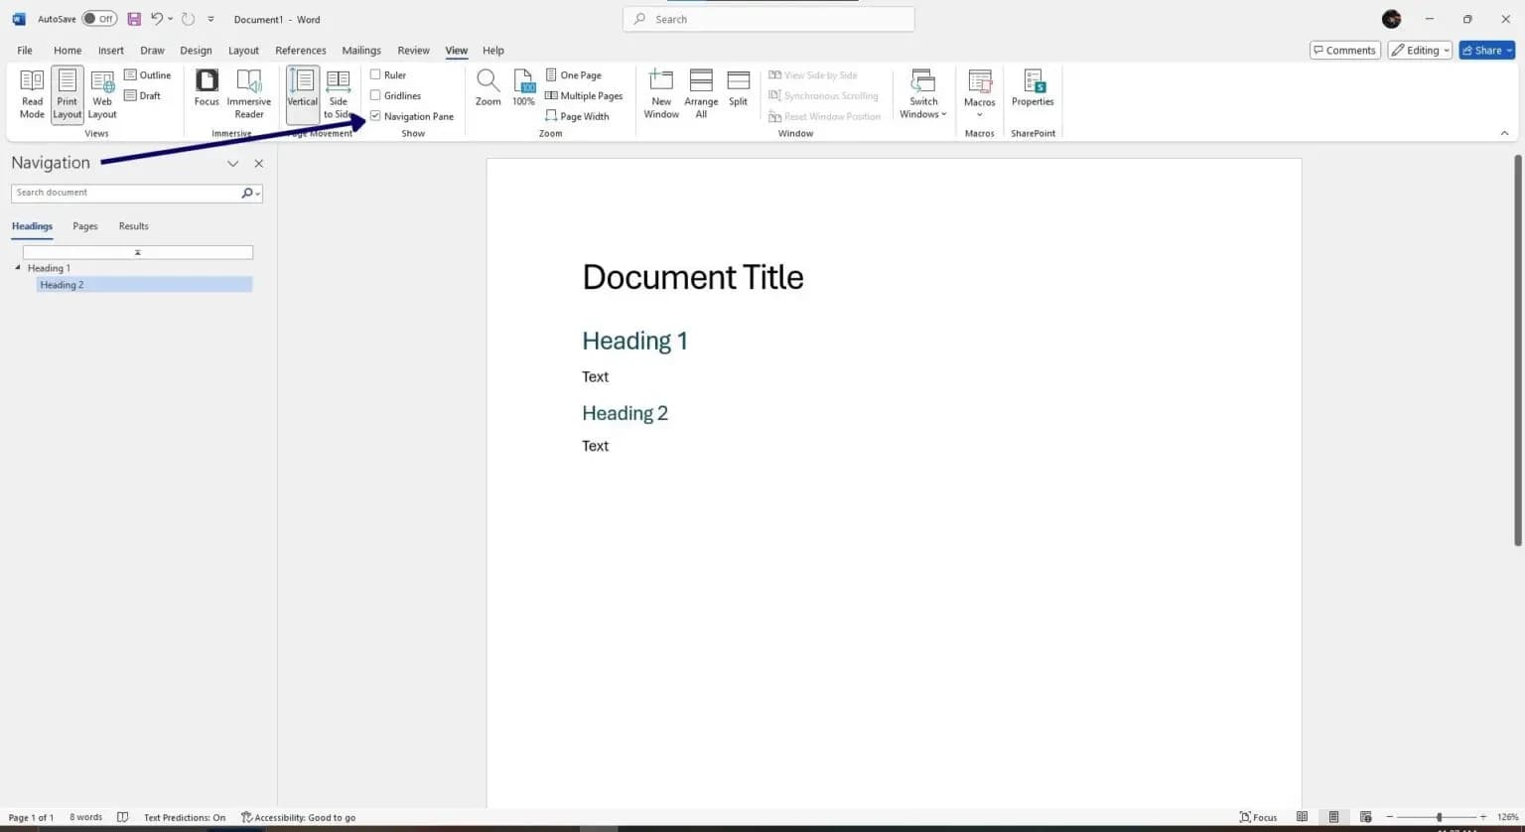The height and width of the screenshot is (832, 1525).
Task: Open Share button dropdown arrow
Action: tap(1508, 51)
